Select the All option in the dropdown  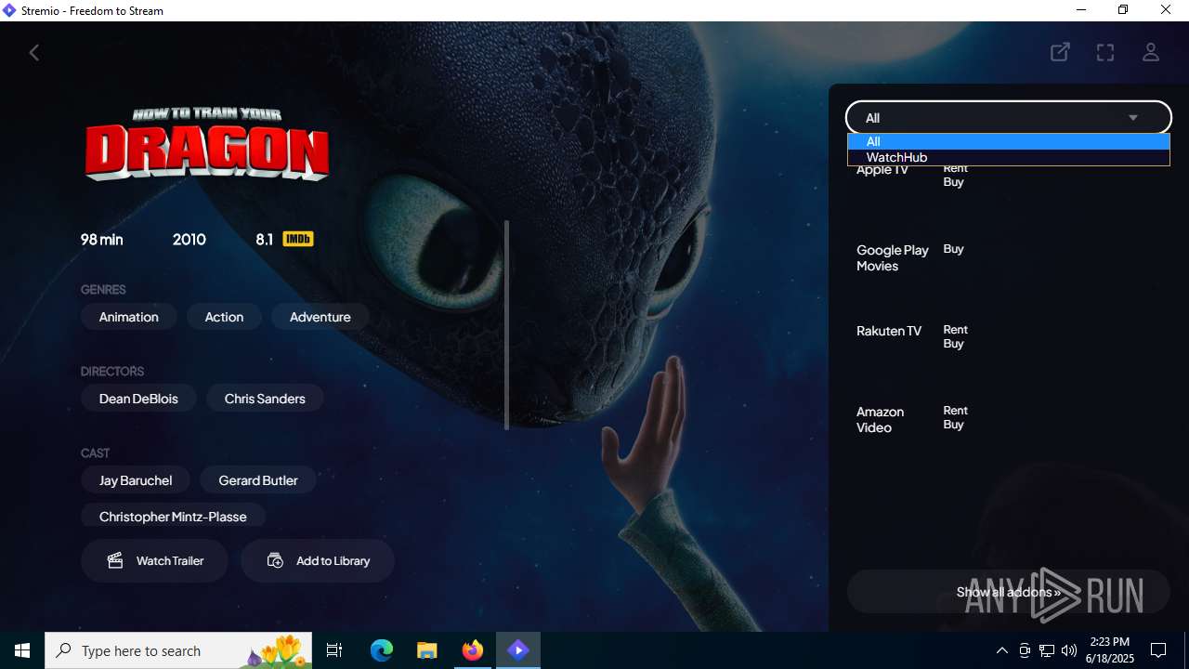coord(1008,141)
